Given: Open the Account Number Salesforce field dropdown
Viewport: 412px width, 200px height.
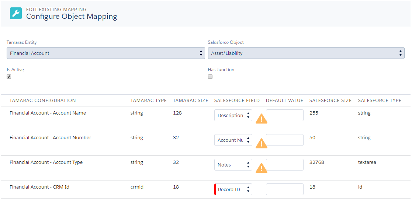Looking at the screenshot, I should 233,140.
